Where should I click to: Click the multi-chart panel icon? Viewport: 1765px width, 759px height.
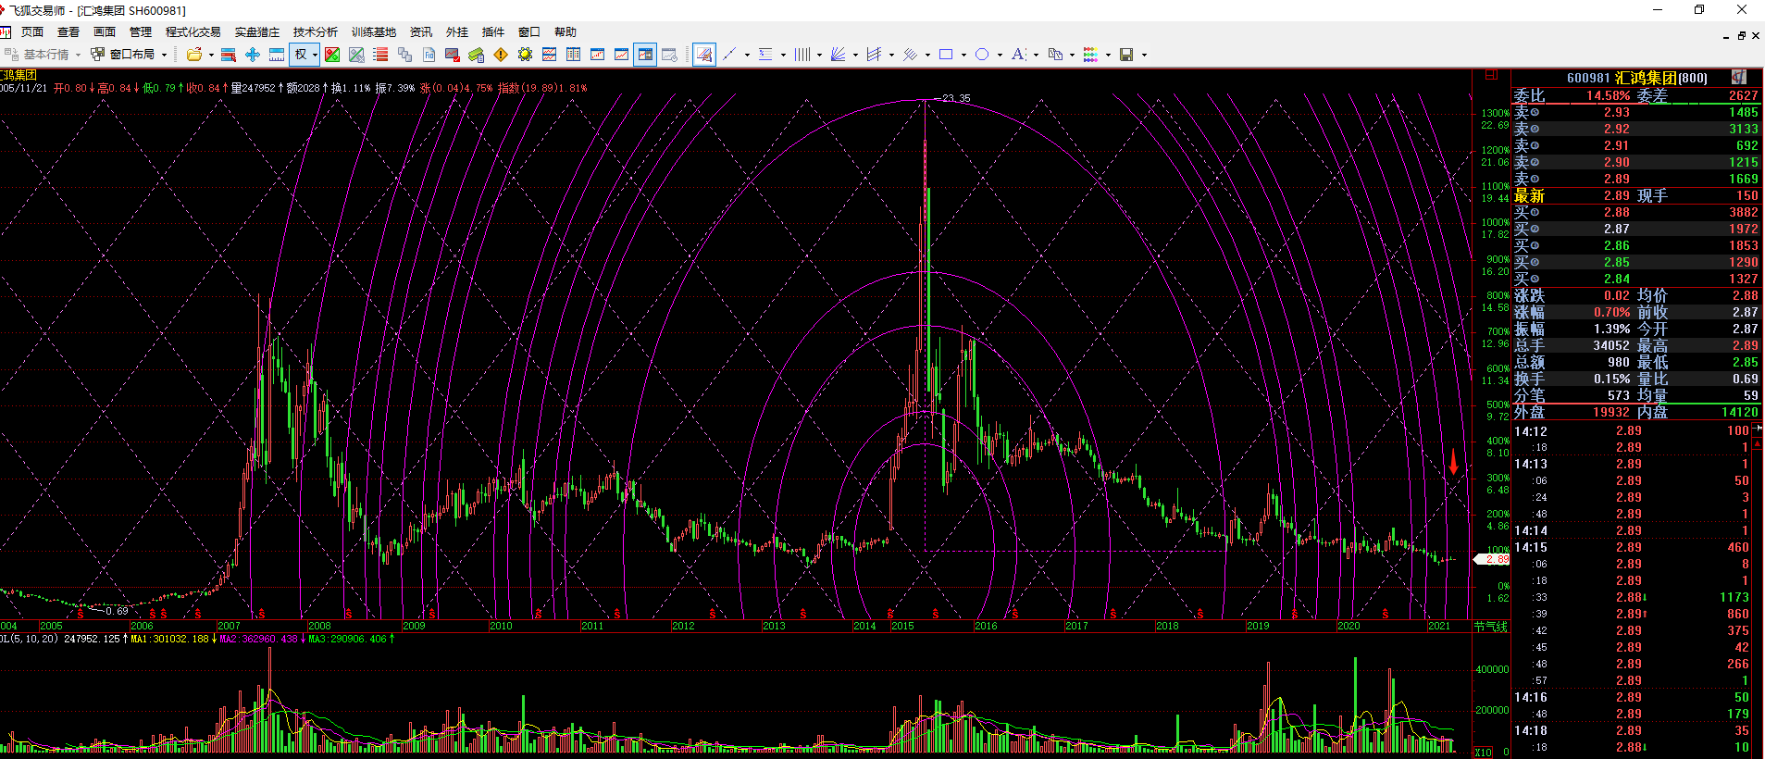pyautogui.click(x=549, y=55)
